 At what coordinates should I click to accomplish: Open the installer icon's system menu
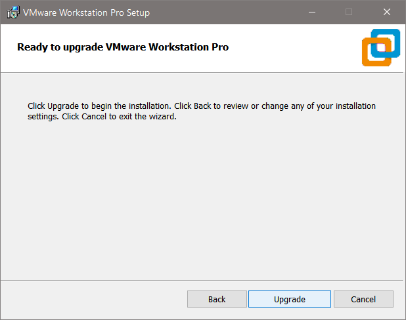(12, 12)
